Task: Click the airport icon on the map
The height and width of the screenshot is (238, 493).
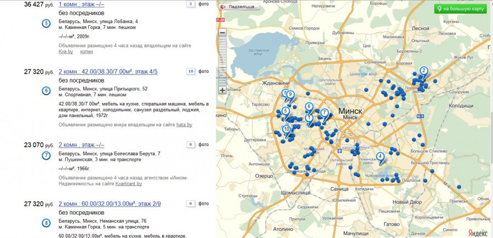Action: (x=339, y=152)
